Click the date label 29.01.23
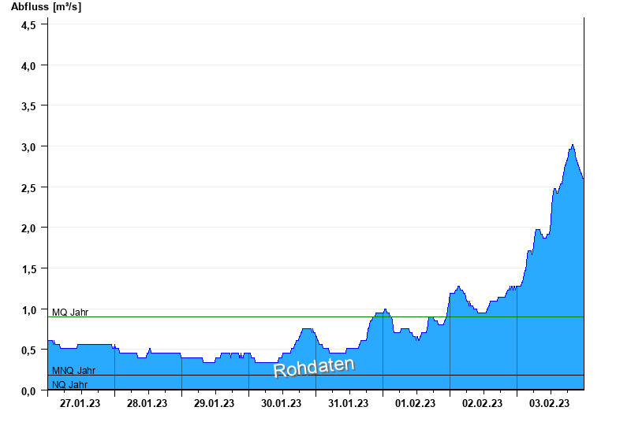 click(214, 403)
